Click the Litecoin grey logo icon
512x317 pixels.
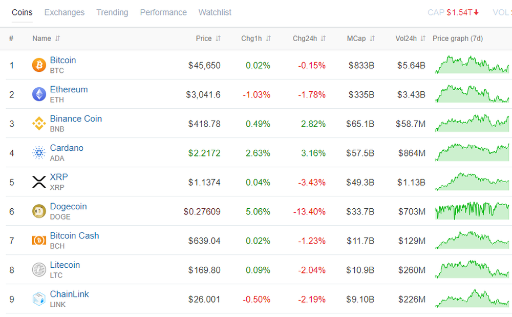(x=39, y=270)
